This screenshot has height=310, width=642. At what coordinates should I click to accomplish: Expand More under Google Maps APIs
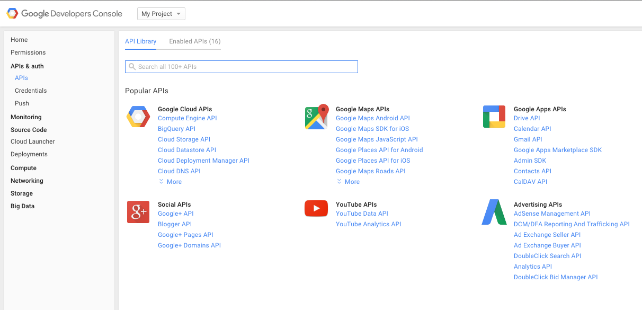[x=348, y=182]
